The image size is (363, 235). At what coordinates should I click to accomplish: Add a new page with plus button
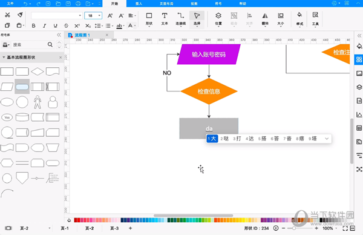pyautogui.click(x=130, y=228)
